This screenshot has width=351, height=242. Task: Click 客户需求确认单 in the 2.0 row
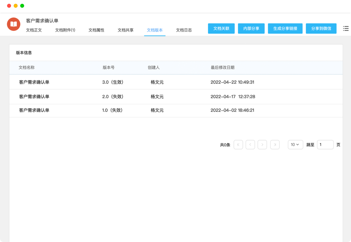[34, 97]
